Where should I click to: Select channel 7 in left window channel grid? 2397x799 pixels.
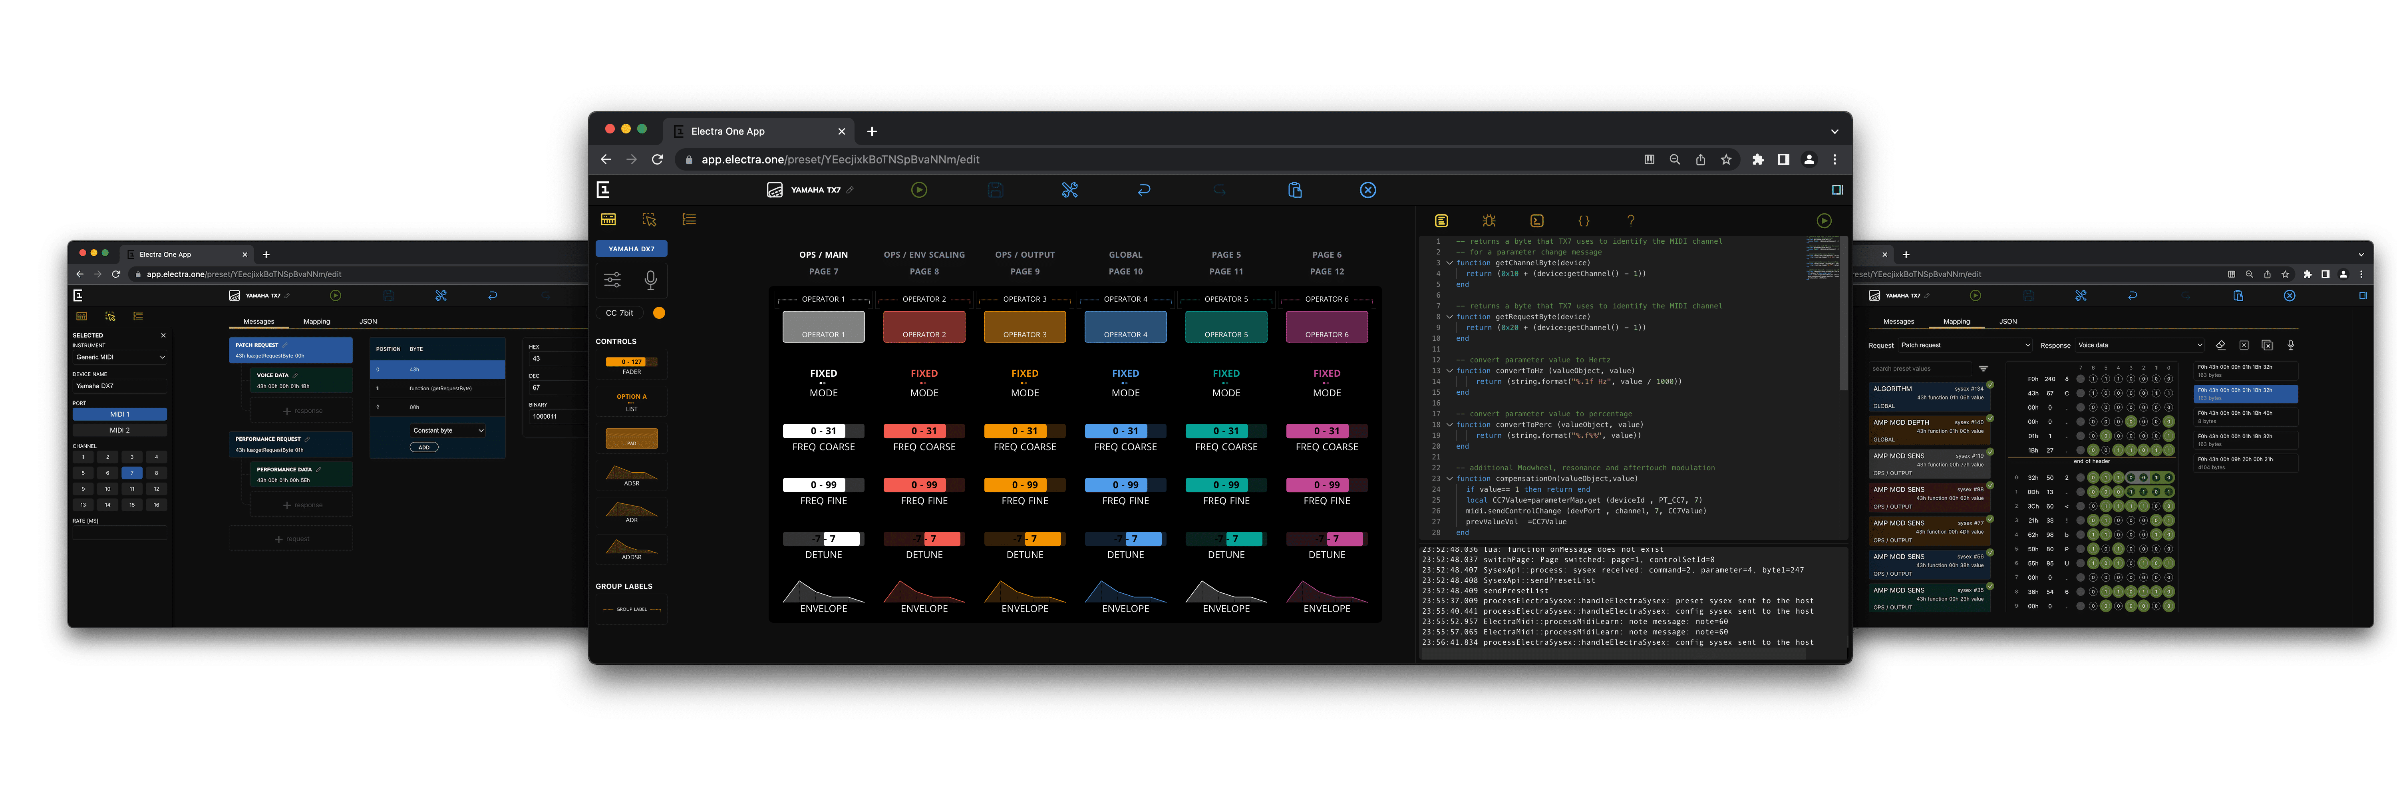[x=132, y=473]
